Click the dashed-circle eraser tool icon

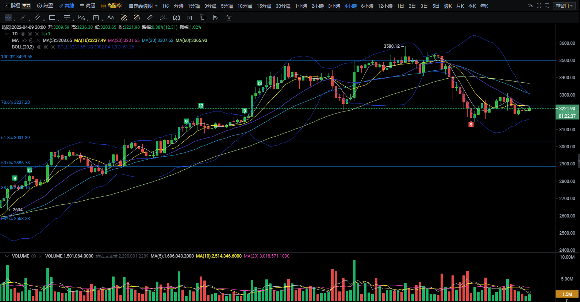tap(137, 17)
